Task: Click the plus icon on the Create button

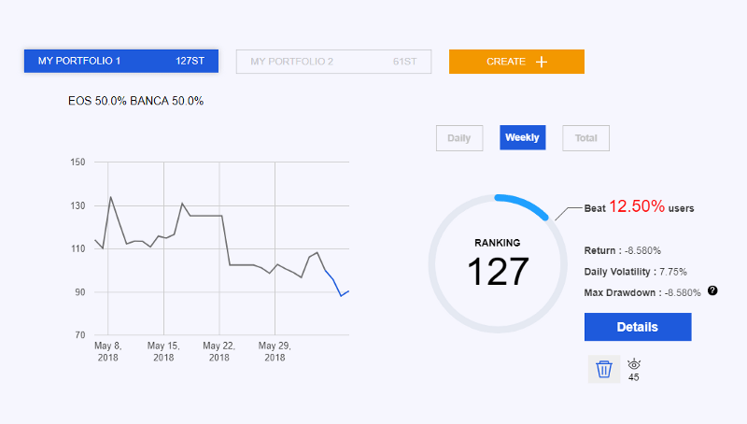Action: 541,62
